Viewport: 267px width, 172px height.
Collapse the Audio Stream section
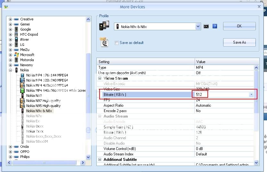coord(100,116)
